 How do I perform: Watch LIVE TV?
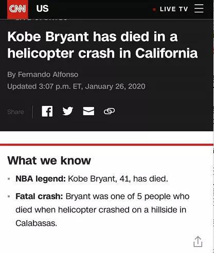coord(174,9)
